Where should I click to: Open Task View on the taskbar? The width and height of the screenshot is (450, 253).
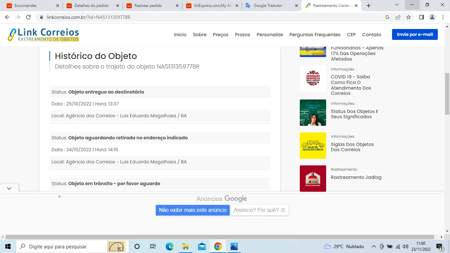(x=153, y=246)
